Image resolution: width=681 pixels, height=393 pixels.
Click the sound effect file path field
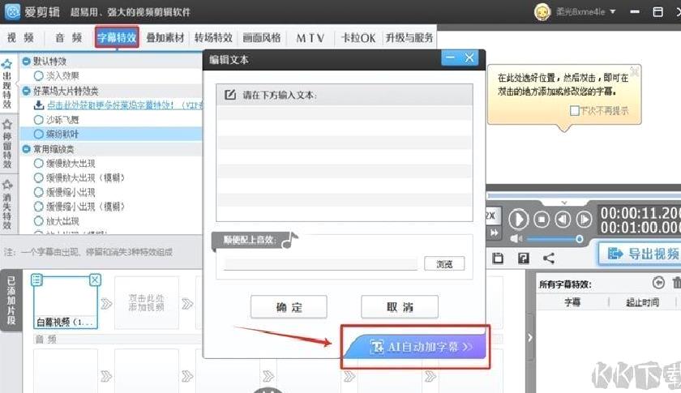pyautogui.click(x=320, y=263)
